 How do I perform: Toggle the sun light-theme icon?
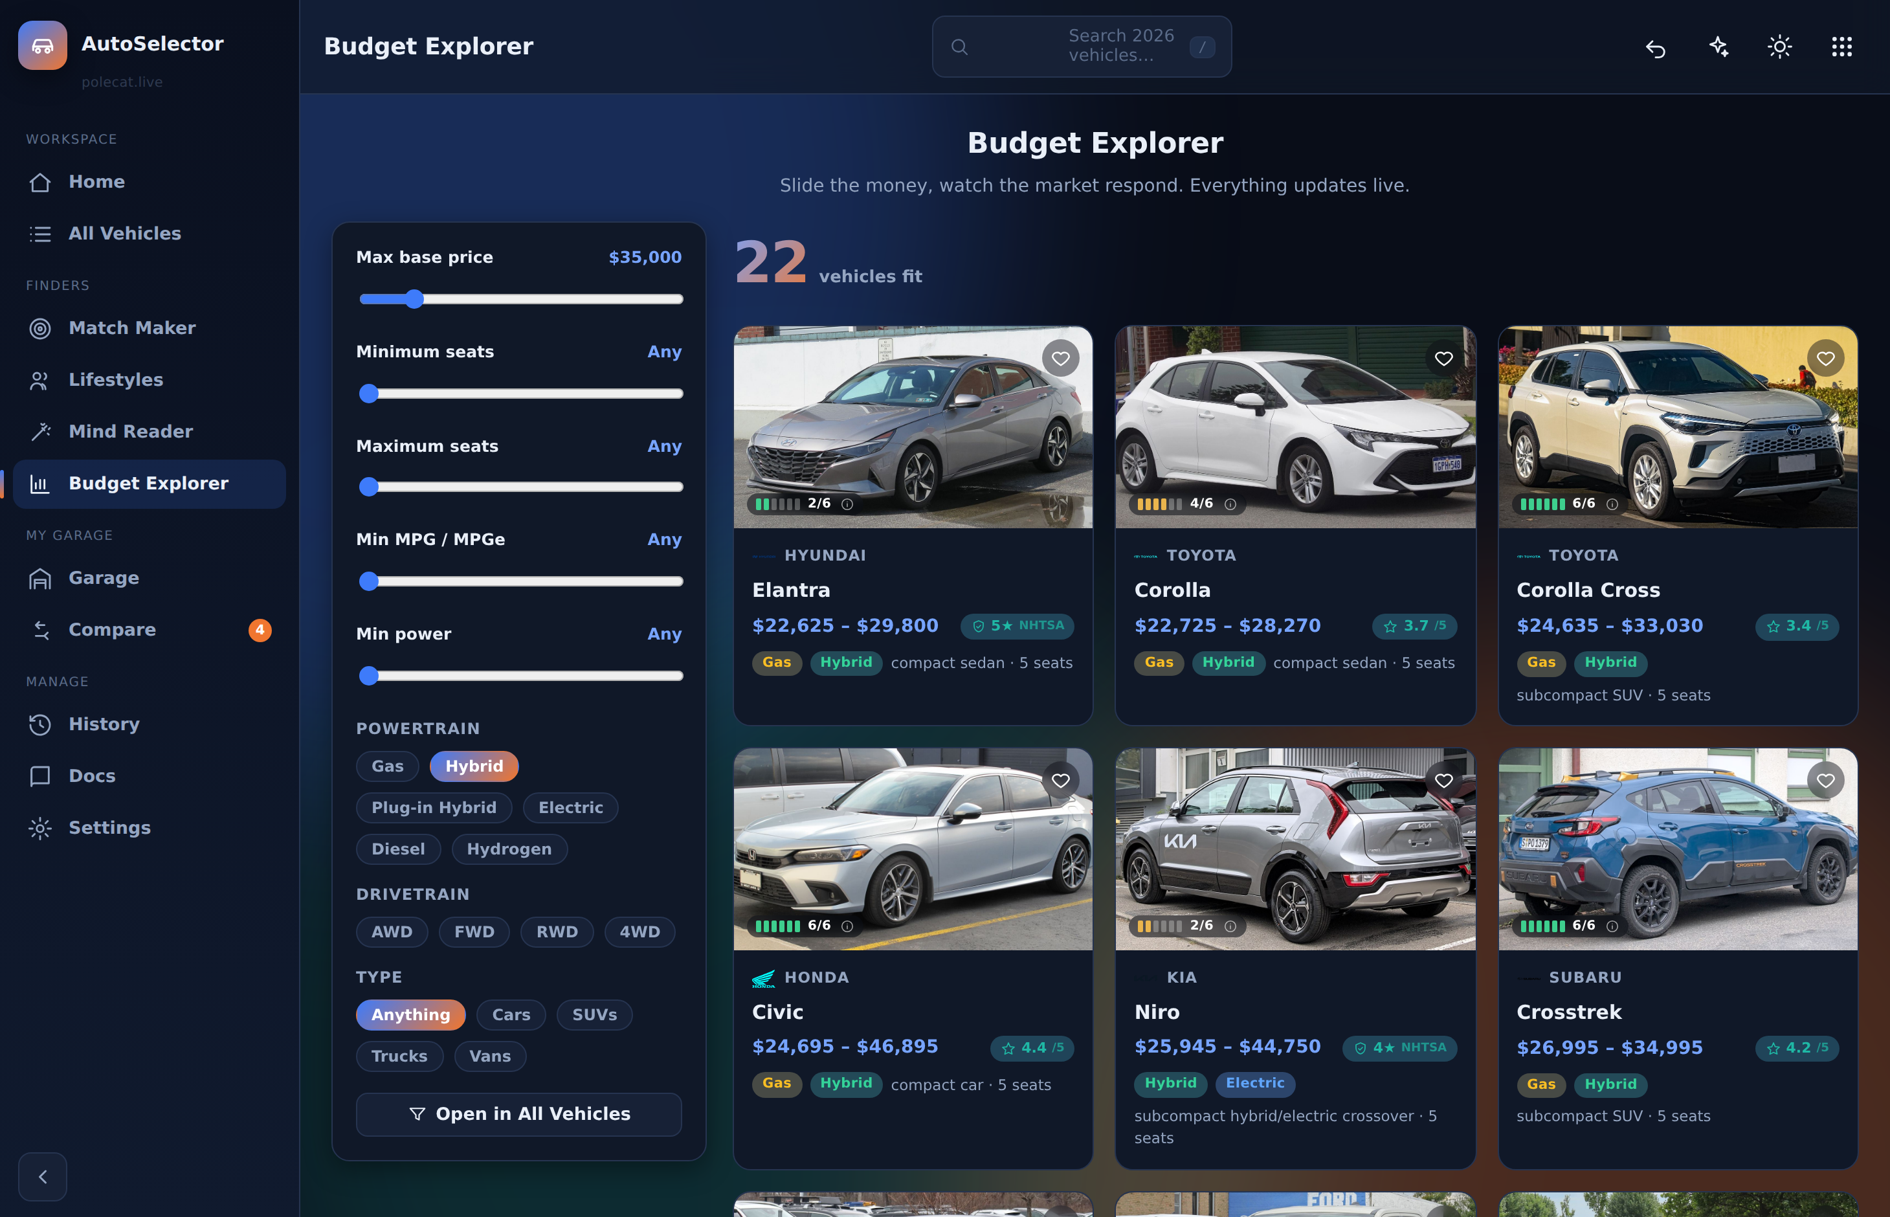coord(1779,47)
